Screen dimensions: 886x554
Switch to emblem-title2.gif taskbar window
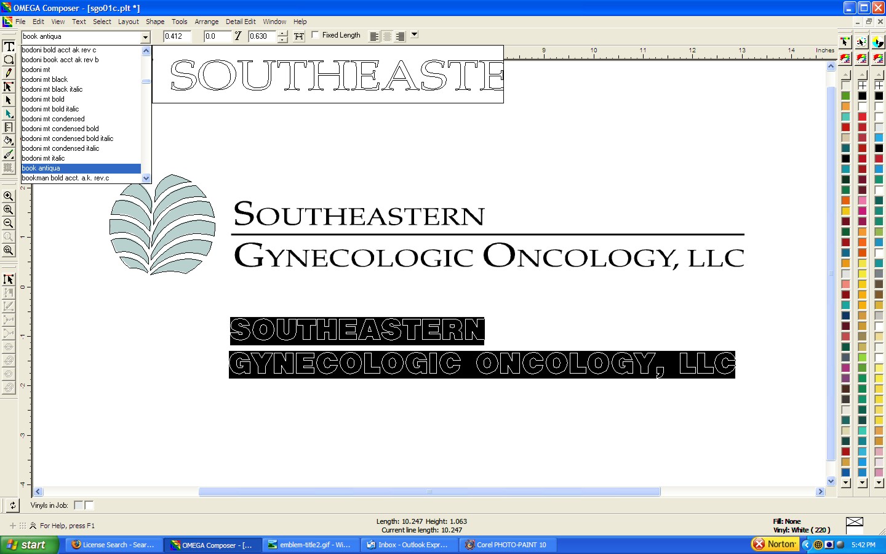pyautogui.click(x=311, y=545)
